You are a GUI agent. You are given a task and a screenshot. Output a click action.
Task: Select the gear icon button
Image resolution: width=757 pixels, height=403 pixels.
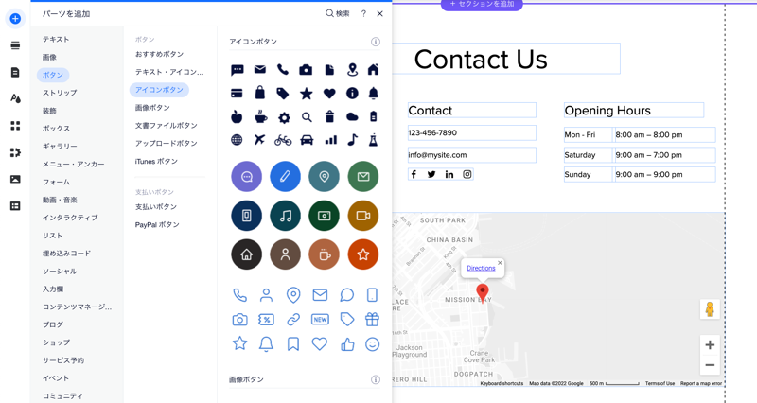pyautogui.click(x=284, y=117)
